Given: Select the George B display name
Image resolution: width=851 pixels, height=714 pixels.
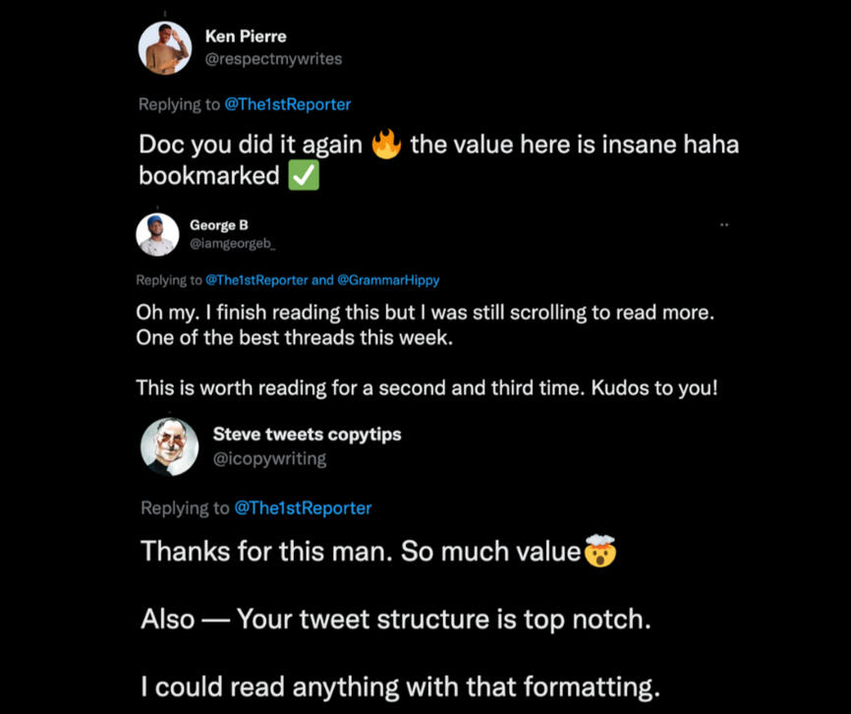Looking at the screenshot, I should [x=219, y=225].
